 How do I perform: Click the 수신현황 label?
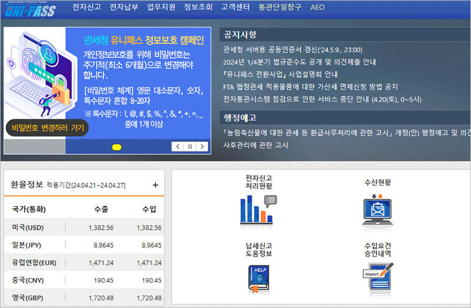[x=377, y=182]
